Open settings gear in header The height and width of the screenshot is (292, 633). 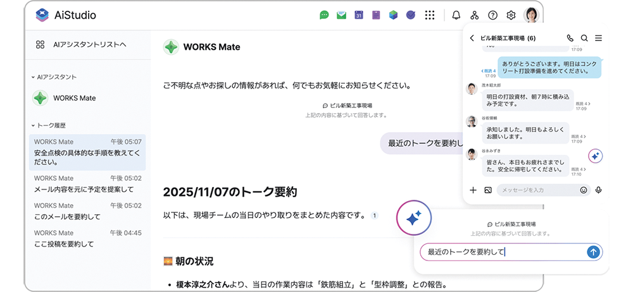click(x=511, y=15)
